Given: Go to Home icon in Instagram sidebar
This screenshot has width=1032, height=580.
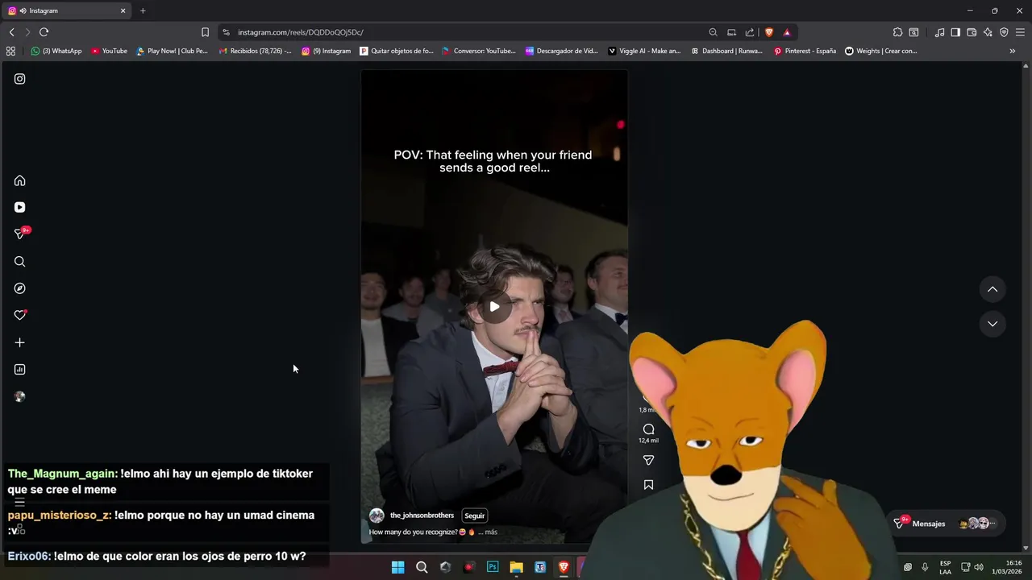Looking at the screenshot, I should pos(19,180).
